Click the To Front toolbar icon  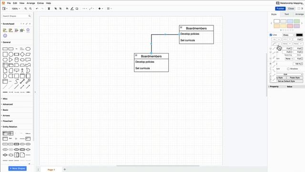(x=55, y=9)
